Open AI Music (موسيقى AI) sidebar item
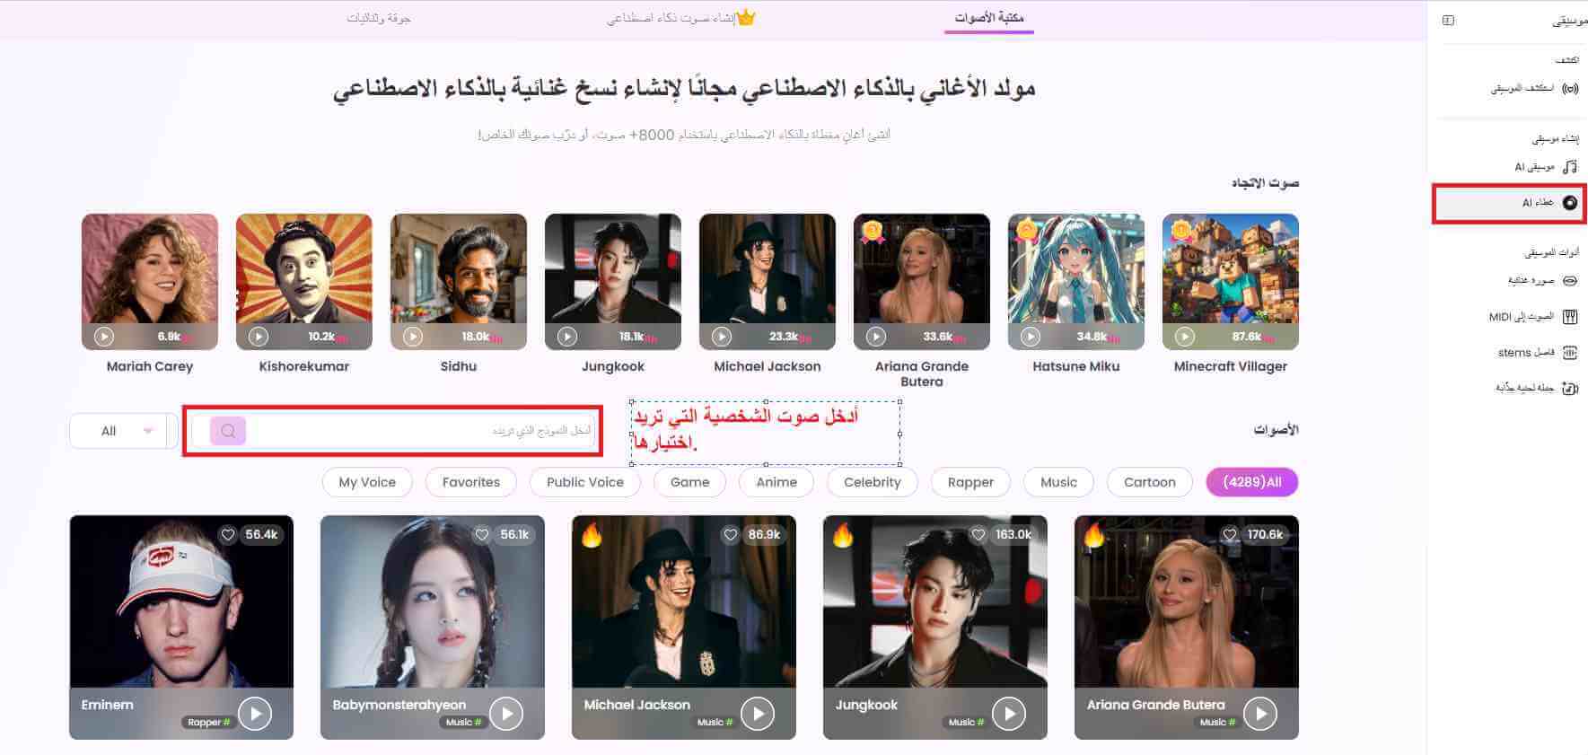Viewport: 1588px width, 755px height. 1546,167
